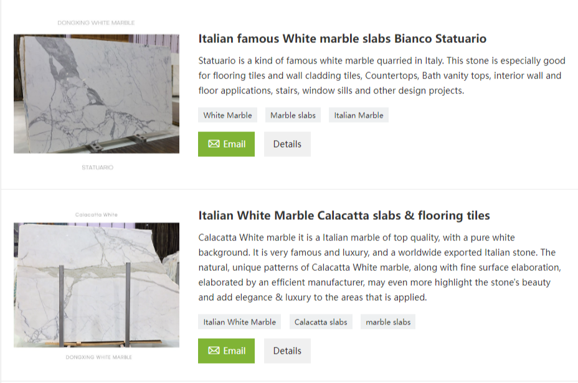Viewport: 578px width, 383px height.
Task: Select the 'Marble slabs' tag
Action: (x=293, y=115)
